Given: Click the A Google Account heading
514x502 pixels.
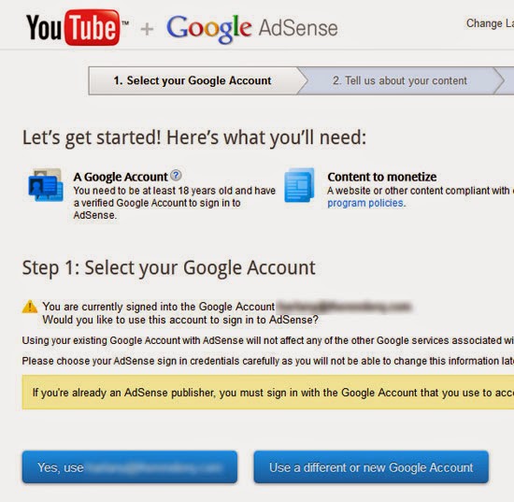Looking at the screenshot, I should pyautogui.click(x=121, y=177).
